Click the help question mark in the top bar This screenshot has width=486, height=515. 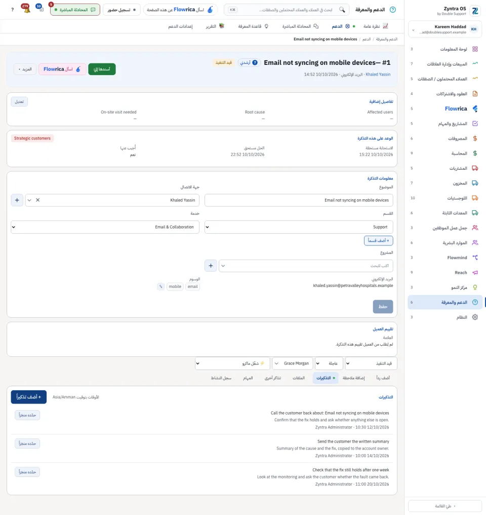click(x=13, y=10)
